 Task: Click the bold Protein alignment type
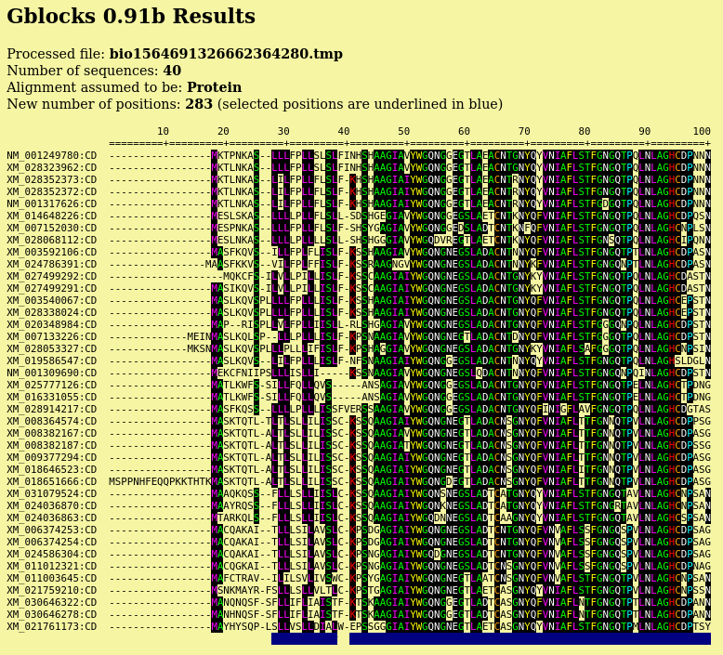click(x=213, y=88)
